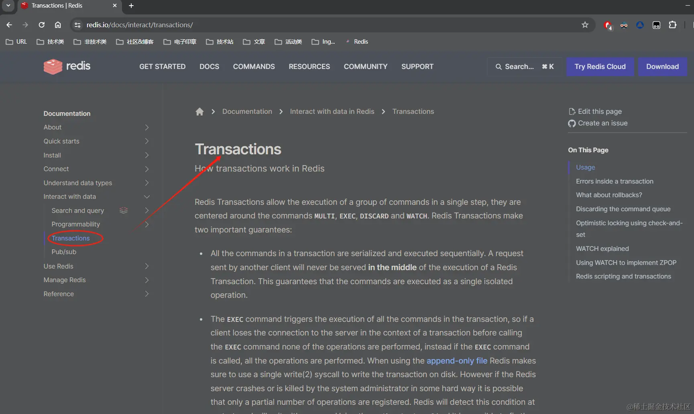The width and height of the screenshot is (694, 414).
Task: Open the browser home icon
Action: point(58,25)
